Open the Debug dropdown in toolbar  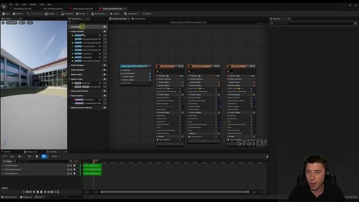click(x=115, y=13)
